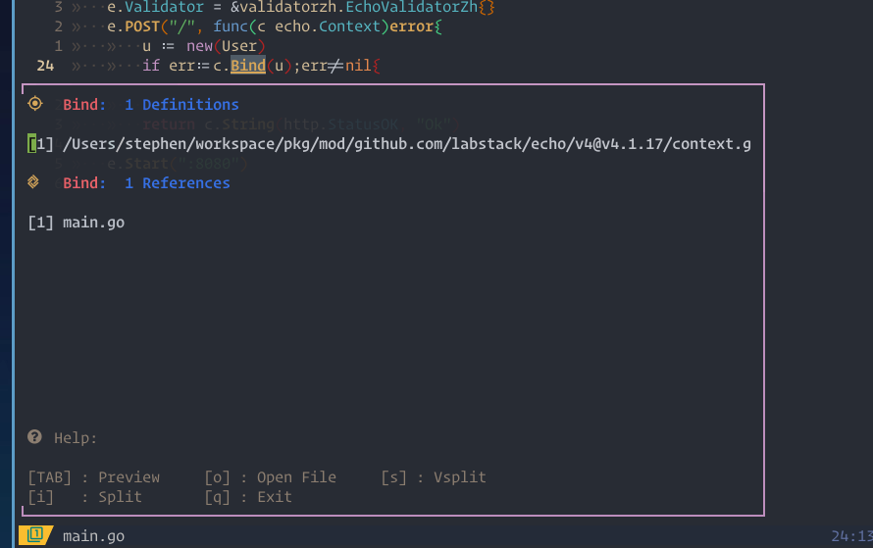The height and width of the screenshot is (548, 873).
Task: Click line number 24 in the gutter
Action: tap(45, 66)
